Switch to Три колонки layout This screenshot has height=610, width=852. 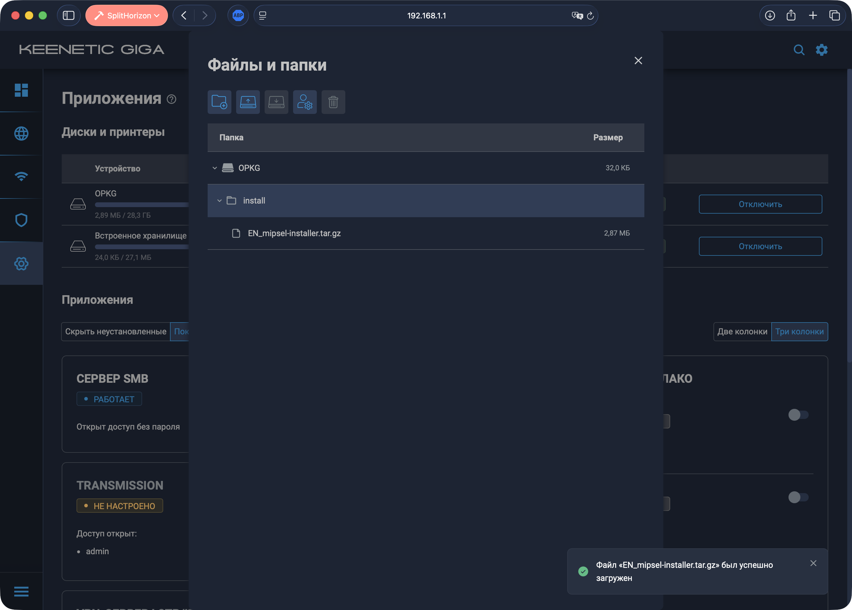(x=800, y=332)
